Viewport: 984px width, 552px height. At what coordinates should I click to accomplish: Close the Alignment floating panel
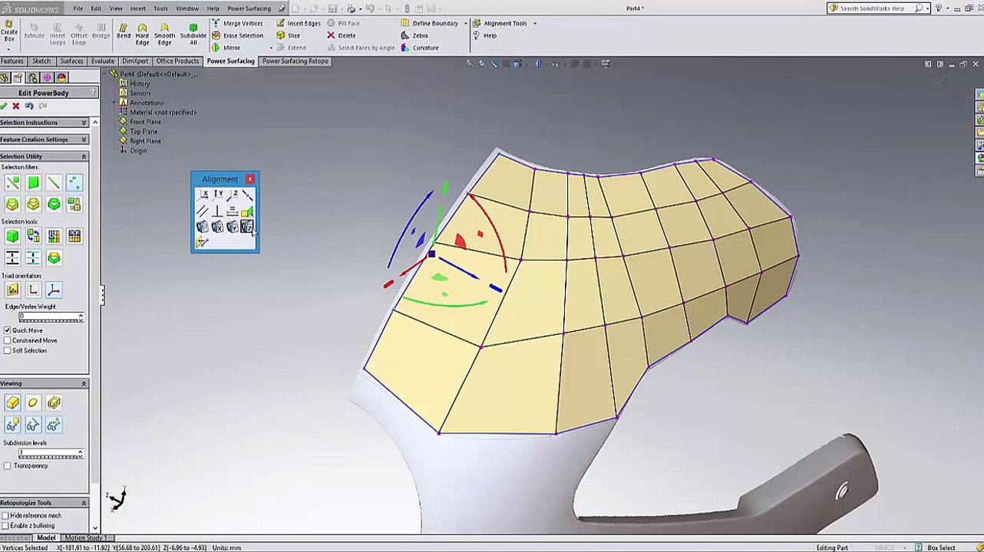tap(250, 179)
